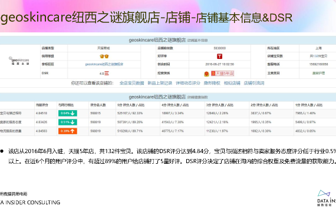
Task: Click the DSR row label
Action: coord(45,73)
